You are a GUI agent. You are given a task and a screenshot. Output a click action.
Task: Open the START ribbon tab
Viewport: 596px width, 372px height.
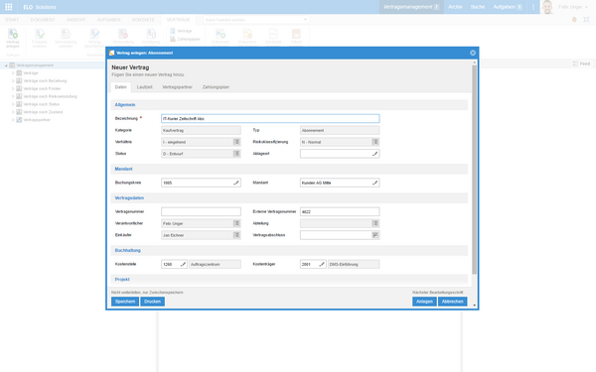[x=12, y=20]
